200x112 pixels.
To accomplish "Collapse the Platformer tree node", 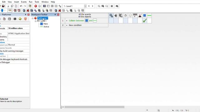I will point(32,18).
